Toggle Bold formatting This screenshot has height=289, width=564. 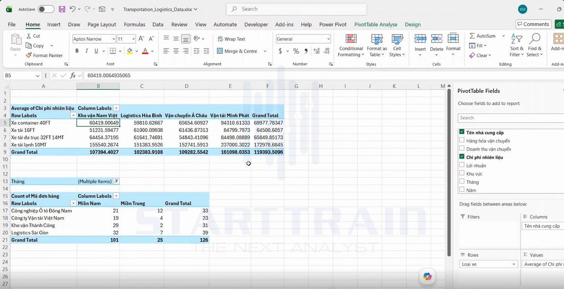point(77,51)
